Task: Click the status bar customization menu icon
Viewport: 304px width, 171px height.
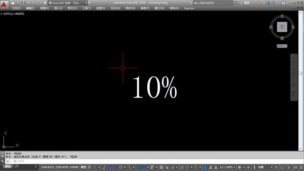Action: click(x=301, y=167)
